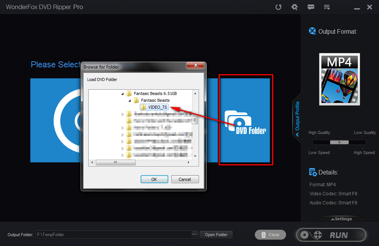Click the Clear button
379x246 pixels.
point(270,235)
